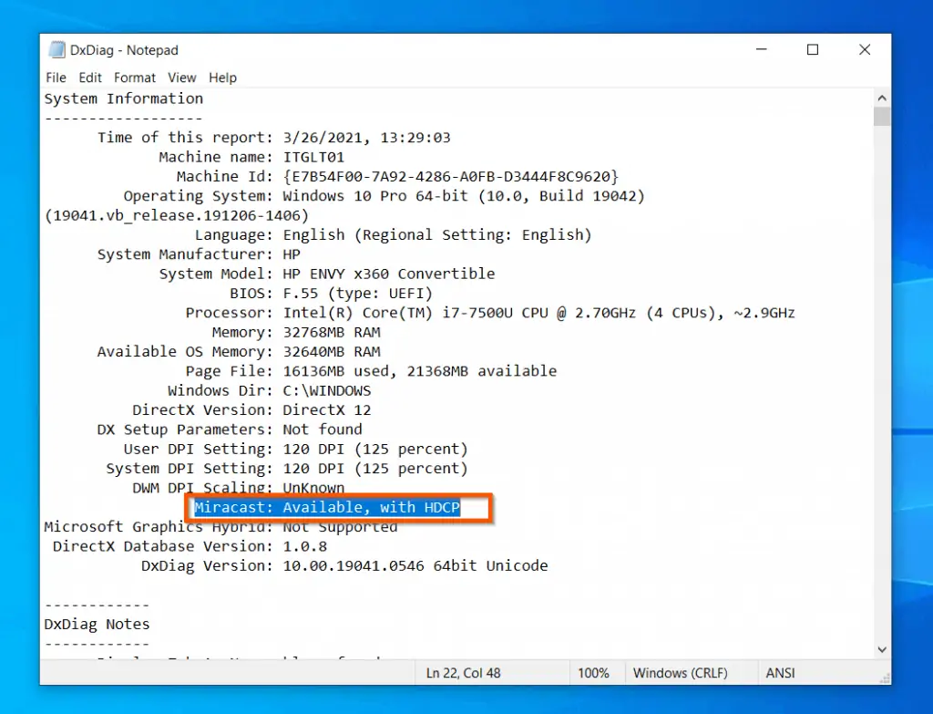Click the Processor line
This screenshot has width=933, height=714.
489,313
